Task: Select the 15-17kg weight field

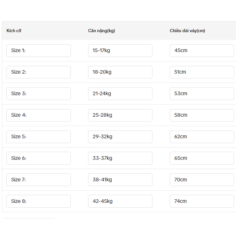Action: point(120,50)
